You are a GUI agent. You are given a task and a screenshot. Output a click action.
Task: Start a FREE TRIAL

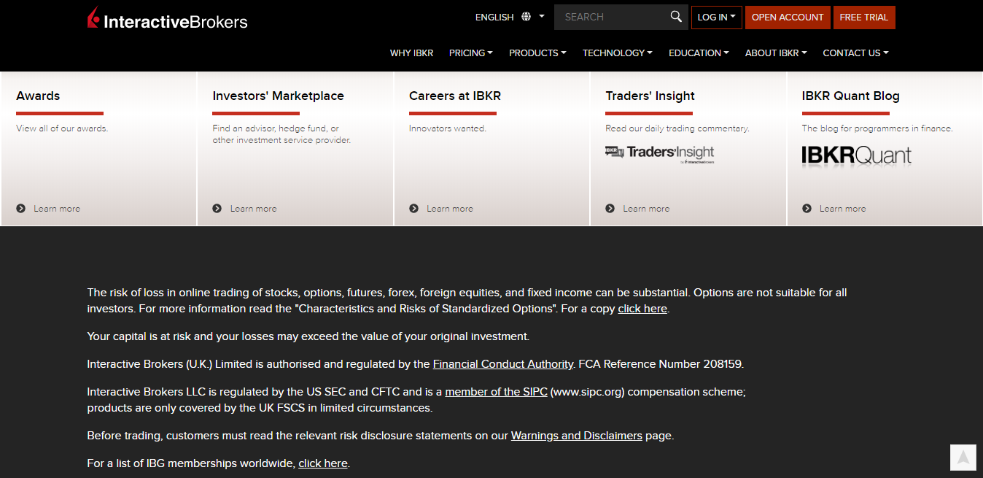click(864, 18)
